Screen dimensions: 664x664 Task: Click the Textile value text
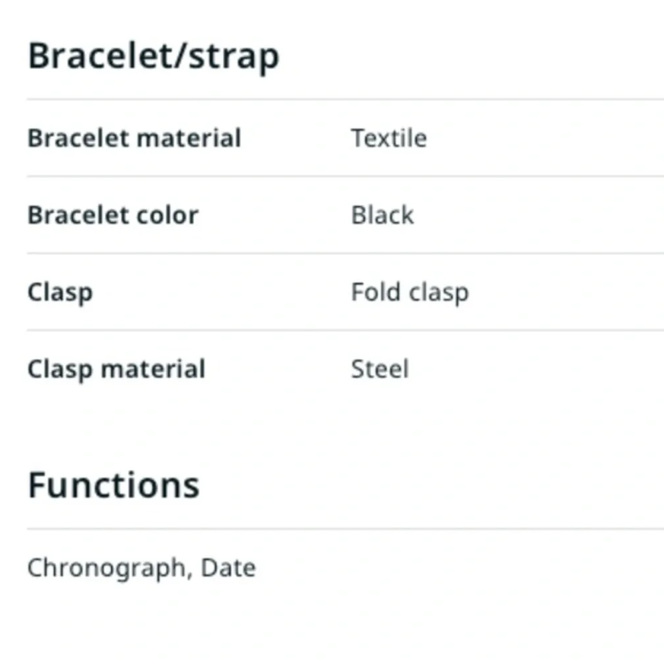pos(388,138)
